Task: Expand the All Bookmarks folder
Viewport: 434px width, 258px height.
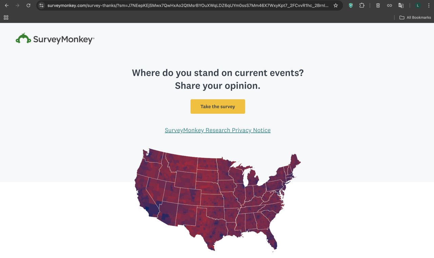Action: click(x=415, y=18)
